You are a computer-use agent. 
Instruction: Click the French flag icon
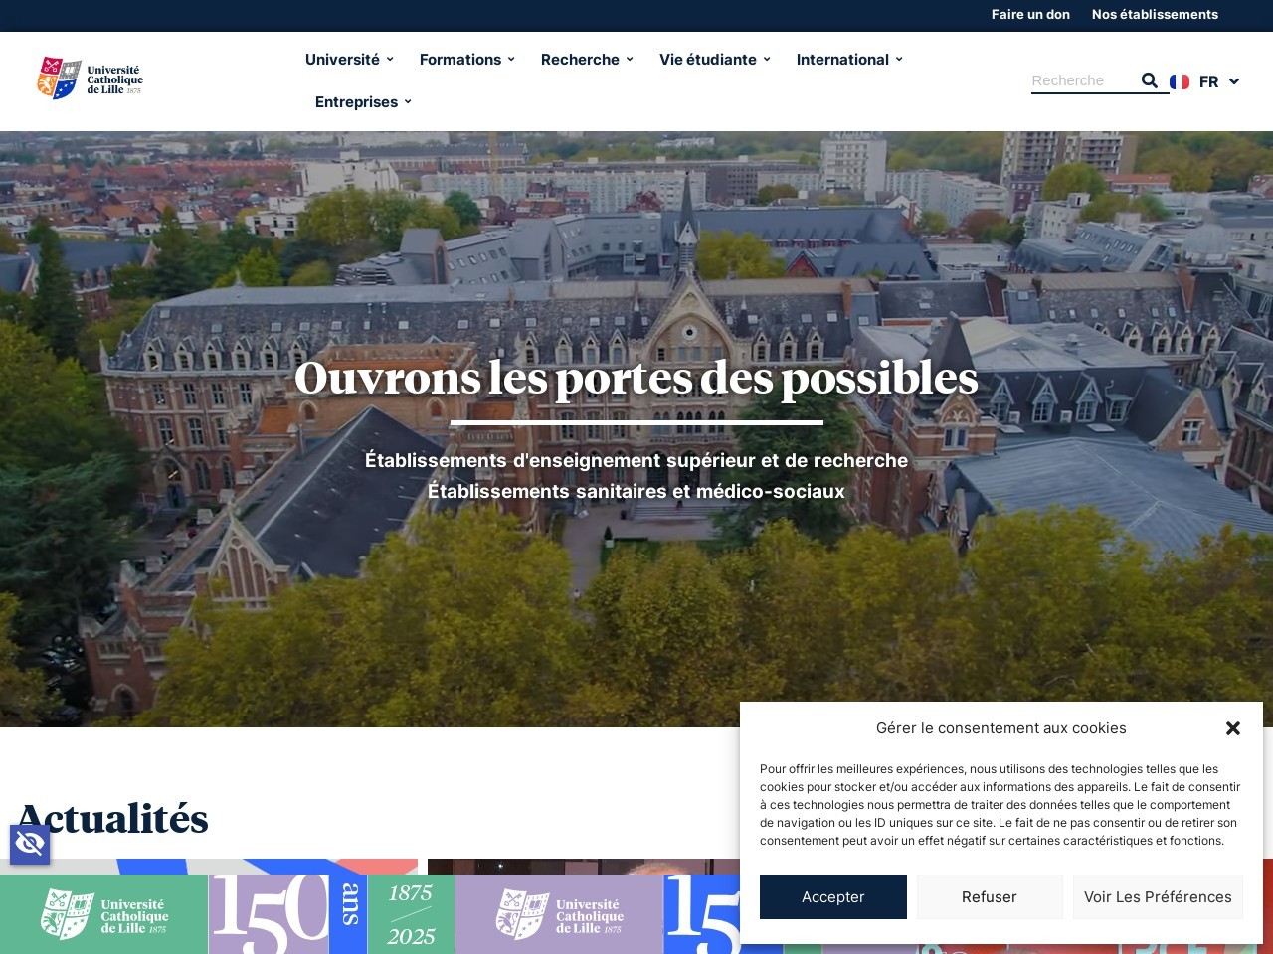point(1180,81)
